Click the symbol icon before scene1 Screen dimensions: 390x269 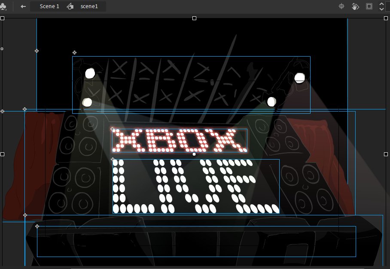click(x=70, y=6)
